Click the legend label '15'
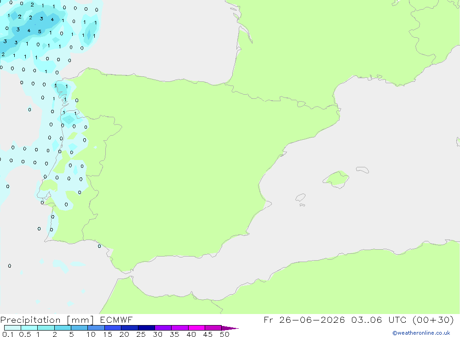This screenshot has width=460, height=337. [108, 334]
